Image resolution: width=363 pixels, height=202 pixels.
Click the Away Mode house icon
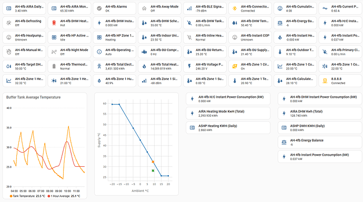point(144,8)
